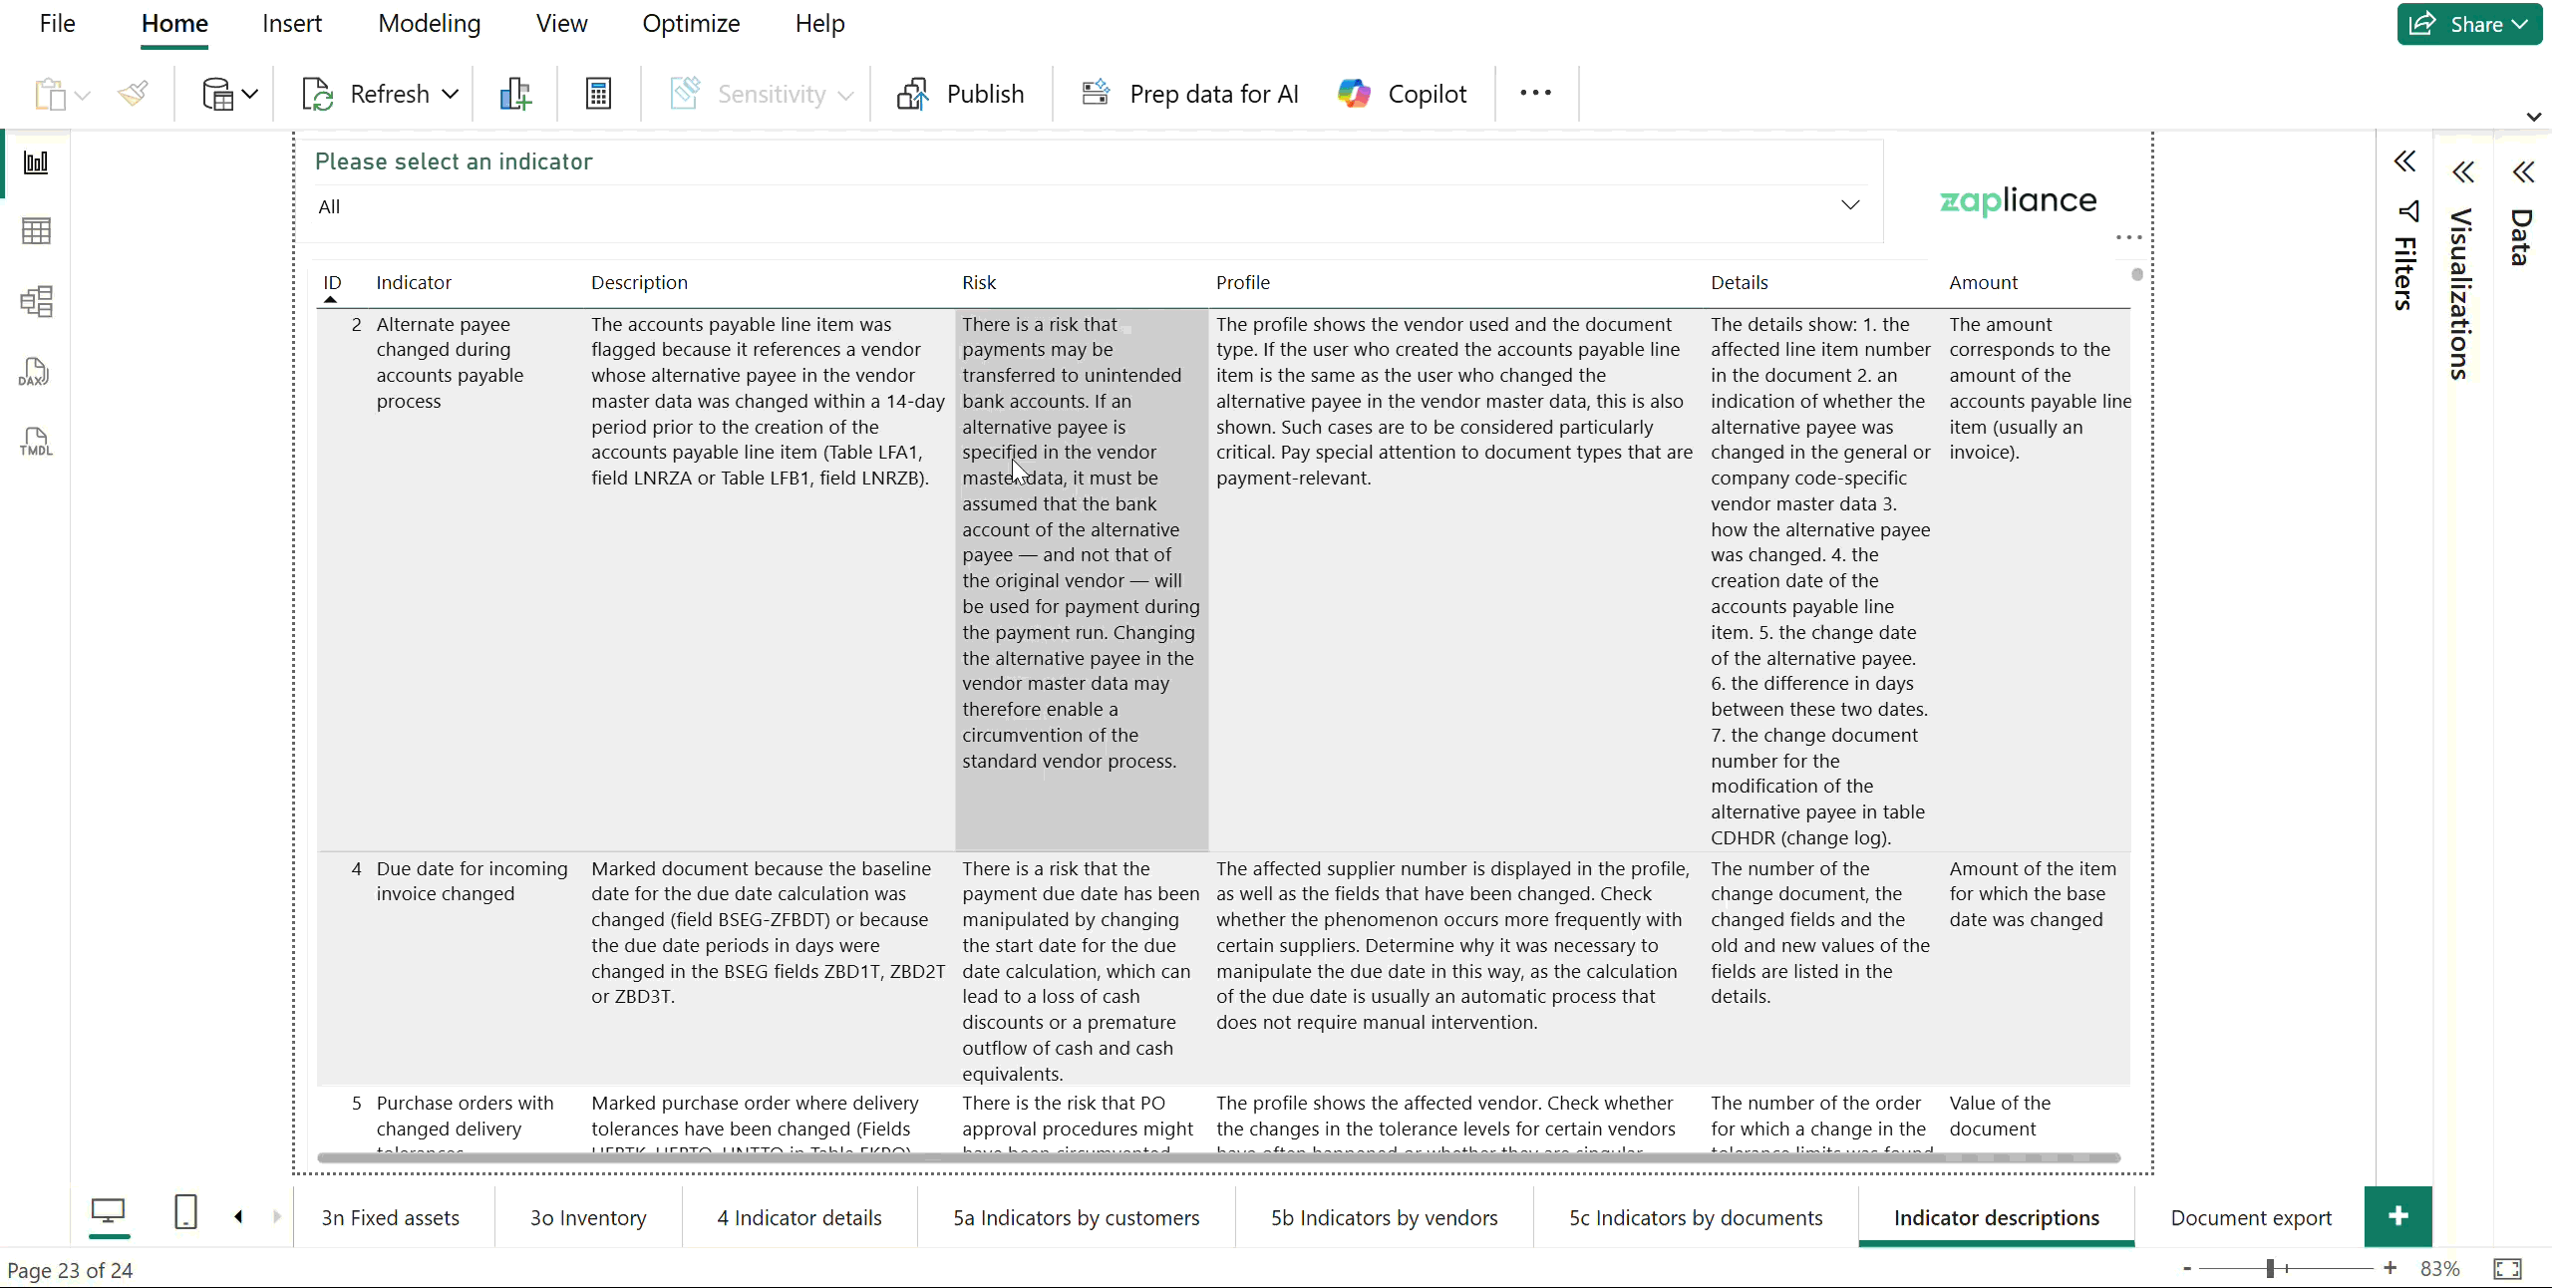Expand the Visualizations pane
Viewport: 2552px width, 1288px height.
[x=2463, y=172]
